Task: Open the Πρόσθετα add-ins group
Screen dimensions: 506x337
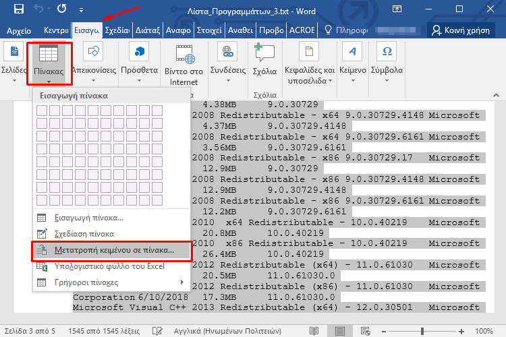Action: (x=139, y=63)
